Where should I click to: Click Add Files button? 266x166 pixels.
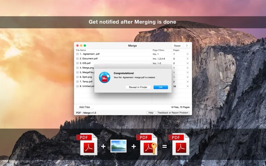(x=84, y=107)
